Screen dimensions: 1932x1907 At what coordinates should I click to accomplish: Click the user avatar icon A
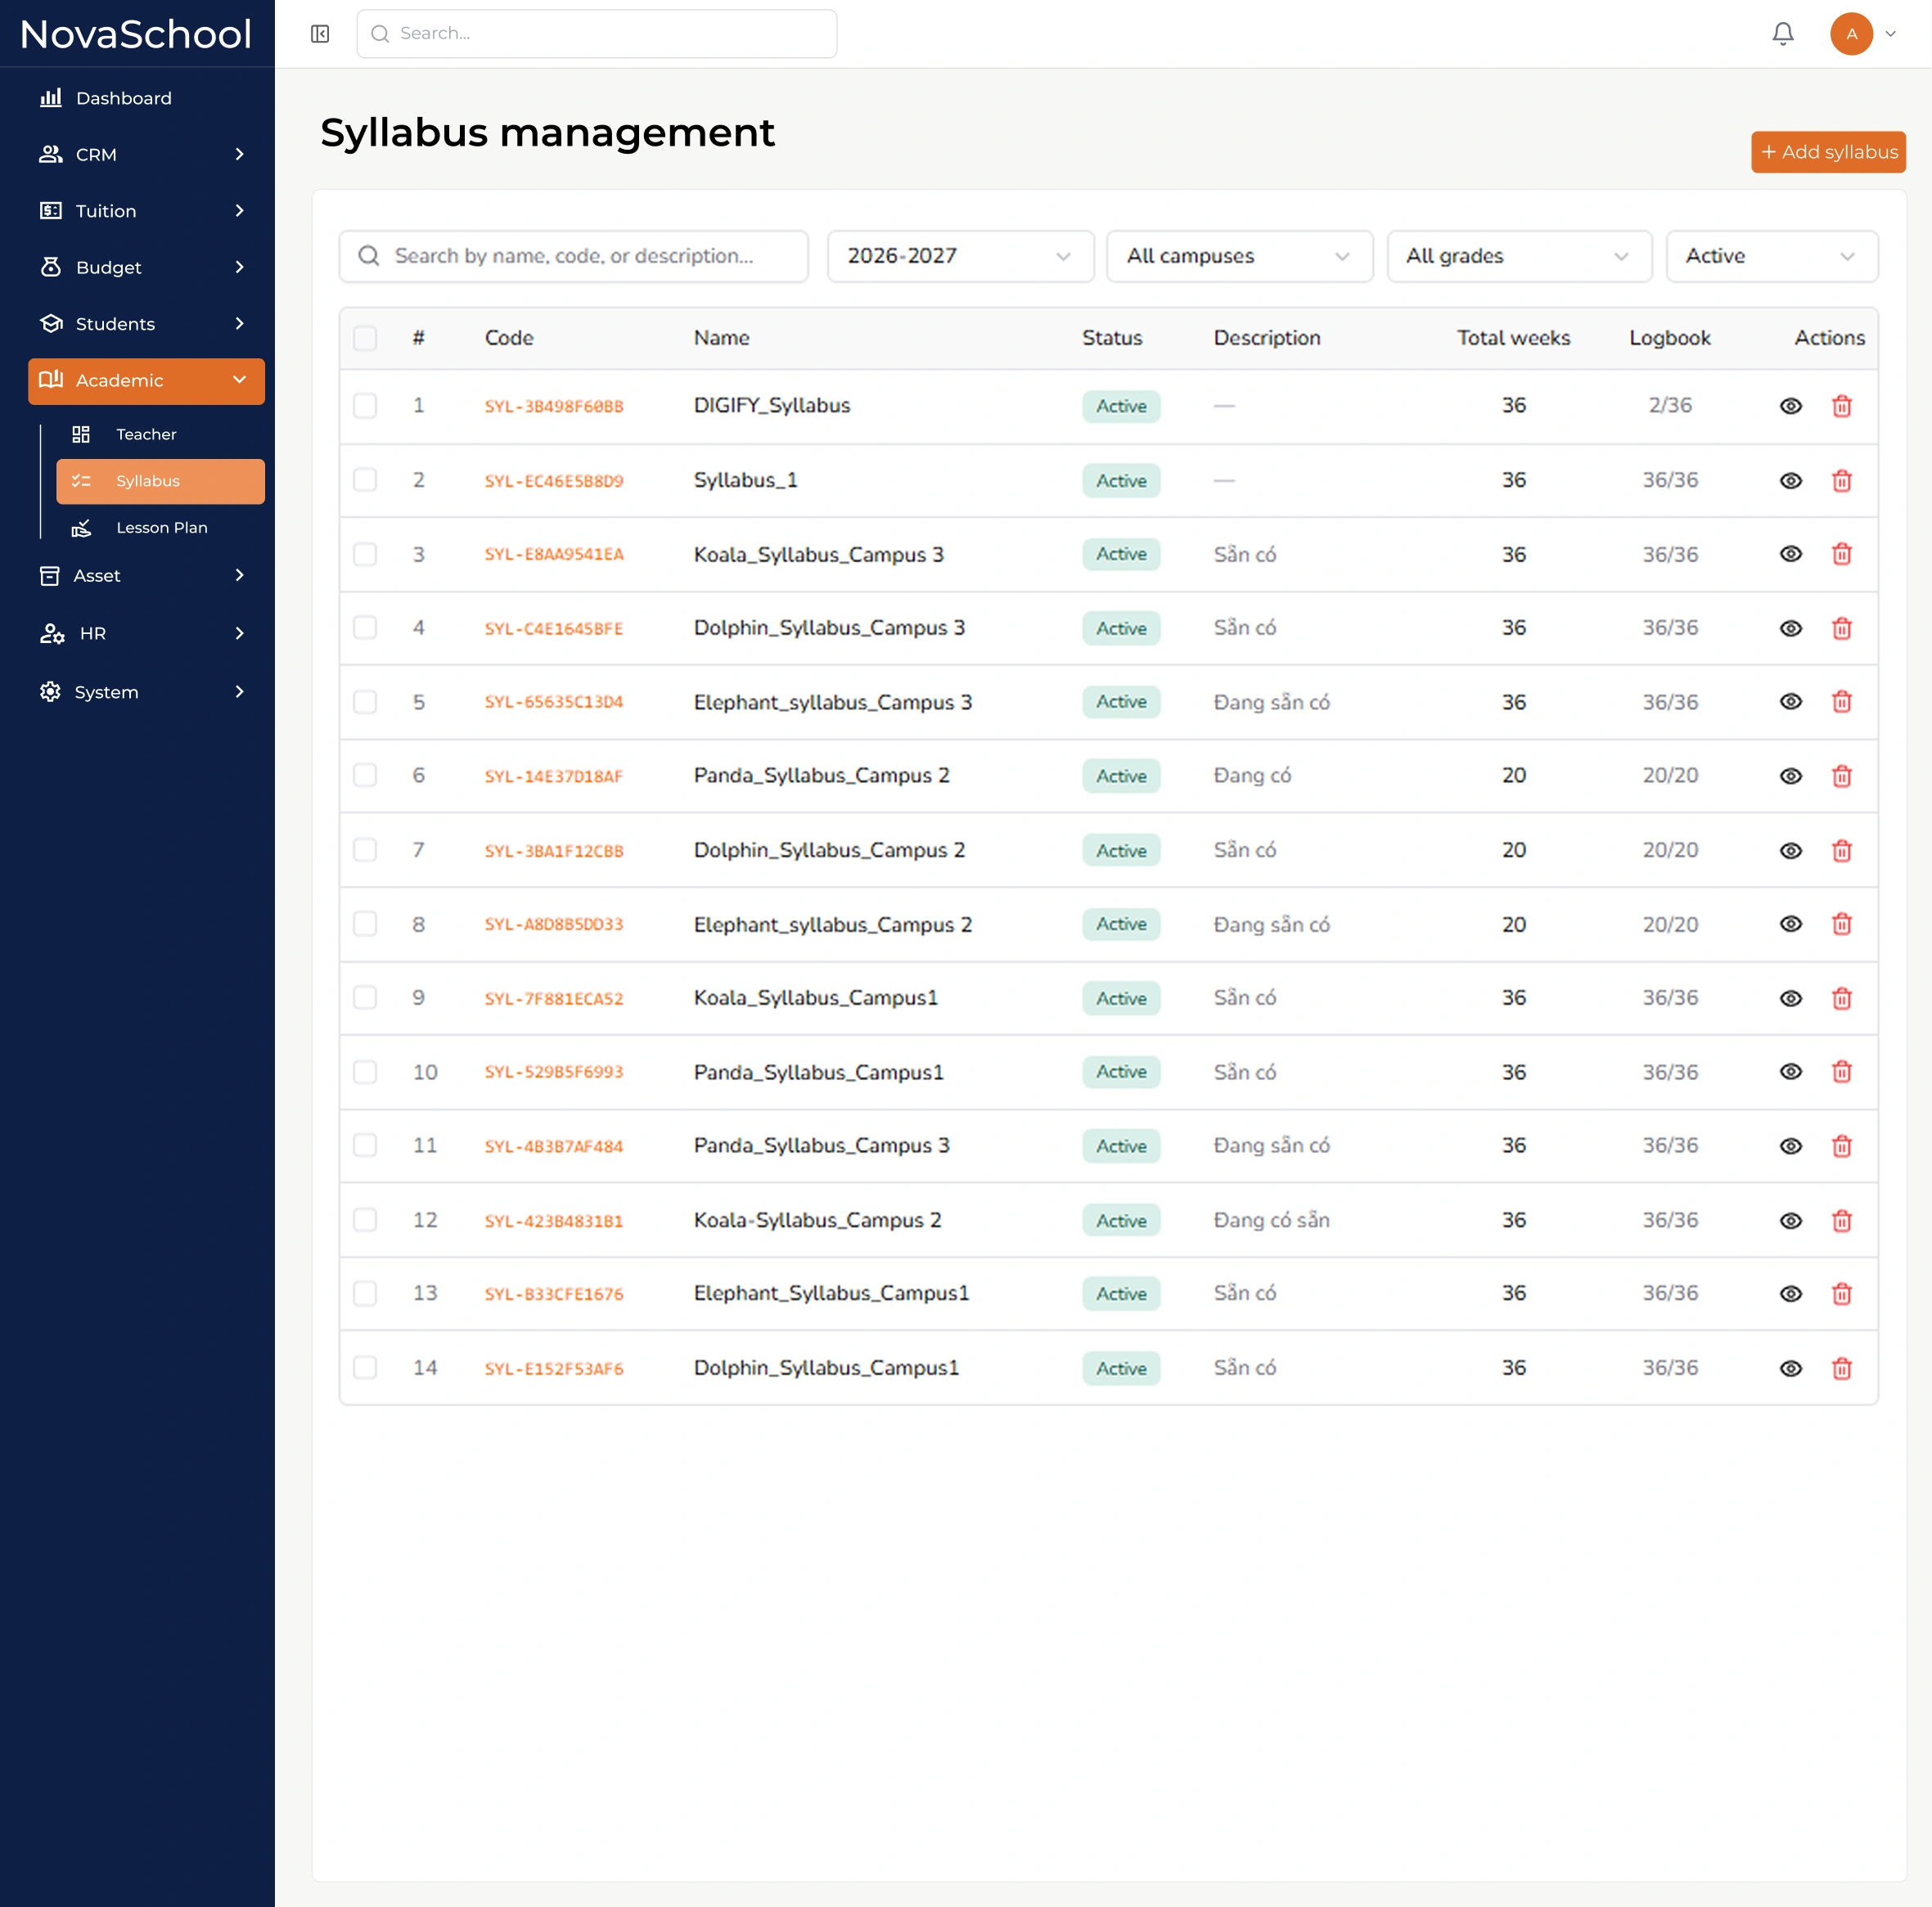[1852, 34]
